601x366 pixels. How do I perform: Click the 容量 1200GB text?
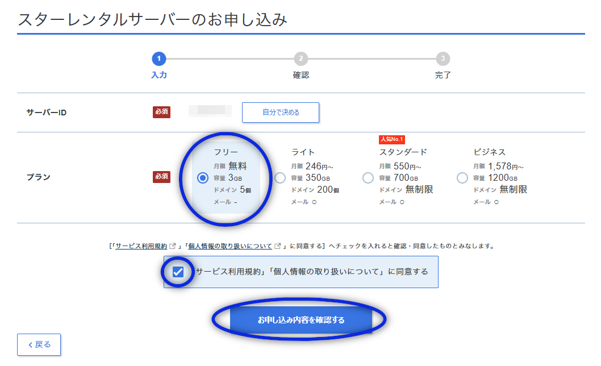pyautogui.click(x=495, y=178)
